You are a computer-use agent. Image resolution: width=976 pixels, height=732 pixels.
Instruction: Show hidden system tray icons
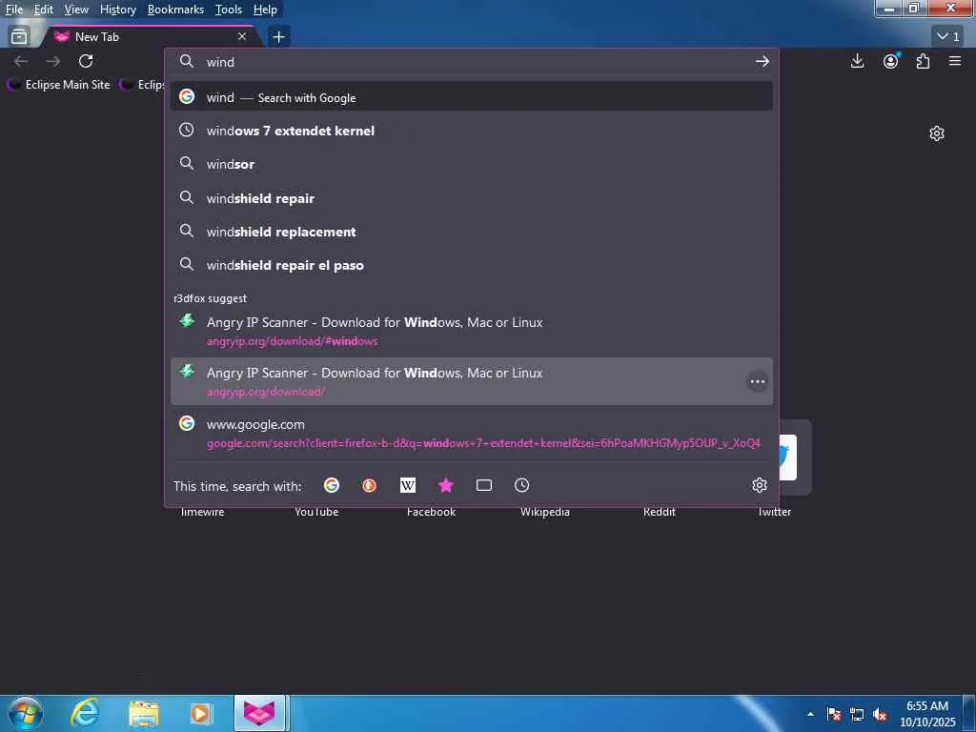810,714
